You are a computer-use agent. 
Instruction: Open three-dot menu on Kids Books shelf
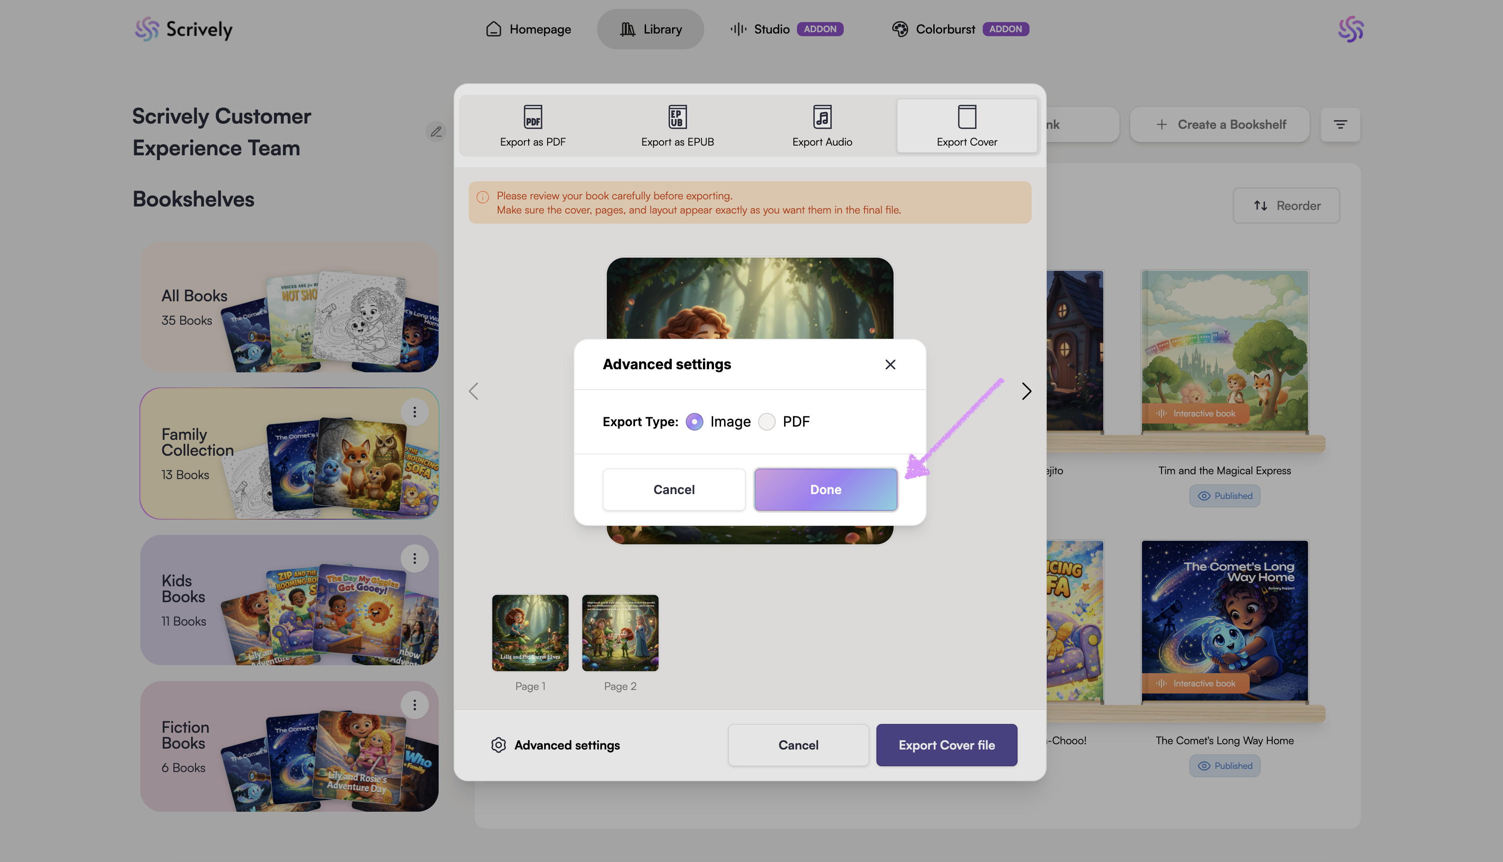pyautogui.click(x=414, y=558)
